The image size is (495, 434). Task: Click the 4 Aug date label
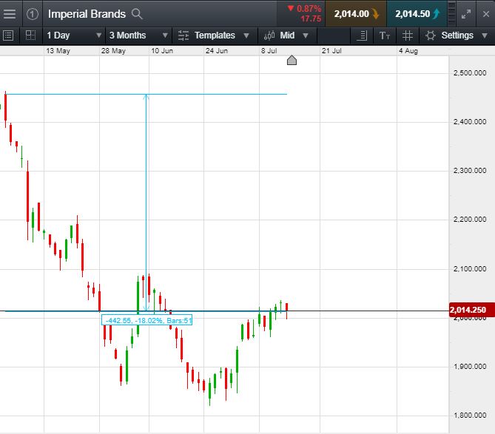click(408, 51)
